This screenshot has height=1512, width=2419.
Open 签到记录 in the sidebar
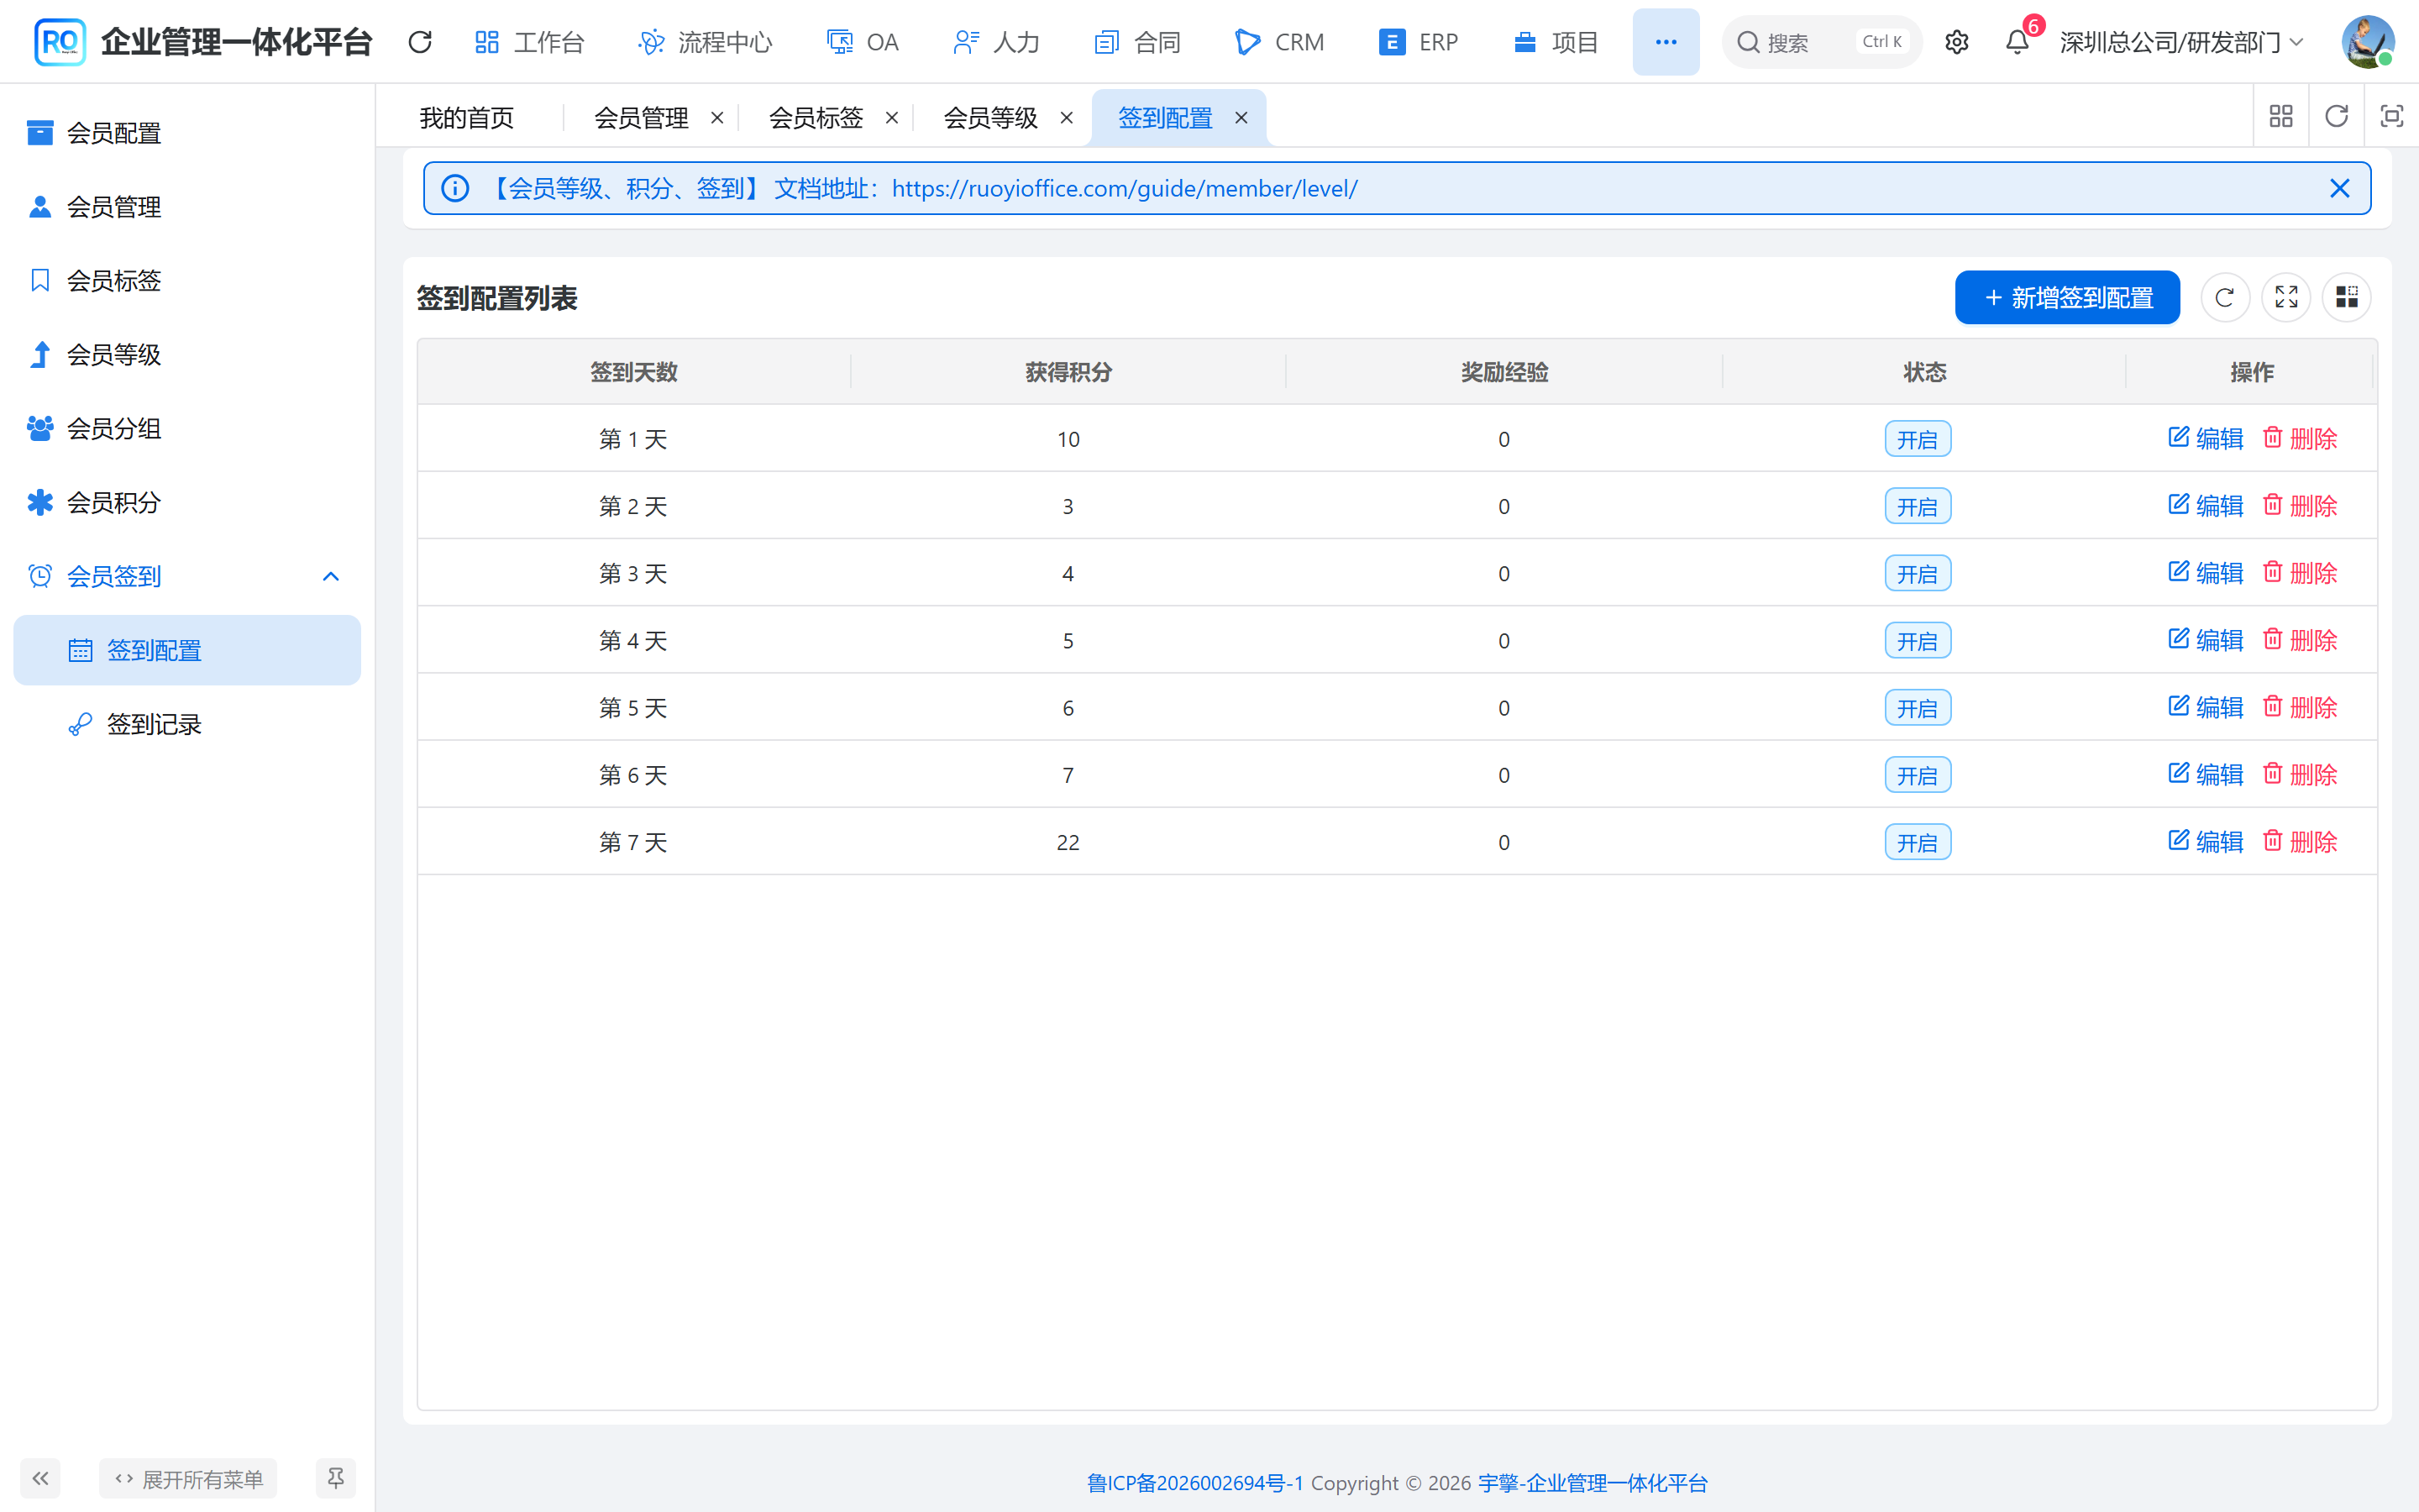pos(187,724)
